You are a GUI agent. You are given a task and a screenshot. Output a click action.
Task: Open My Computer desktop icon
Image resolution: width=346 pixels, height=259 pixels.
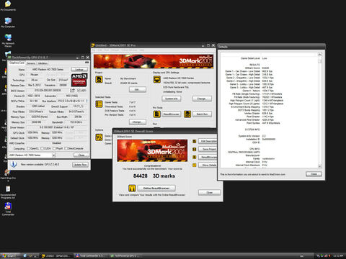[8, 22]
